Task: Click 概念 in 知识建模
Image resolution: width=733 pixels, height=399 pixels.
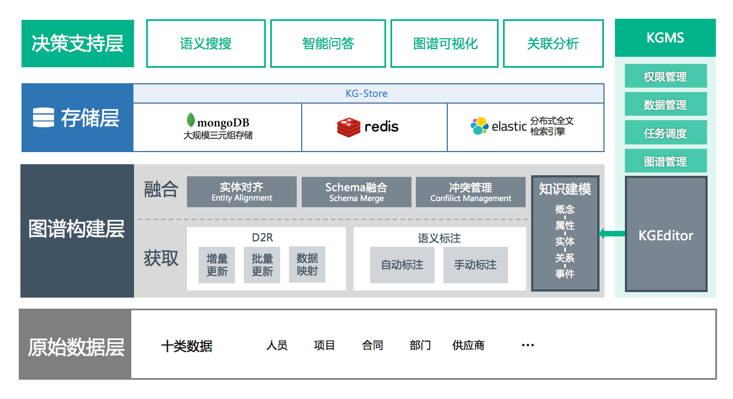Action: (x=565, y=209)
